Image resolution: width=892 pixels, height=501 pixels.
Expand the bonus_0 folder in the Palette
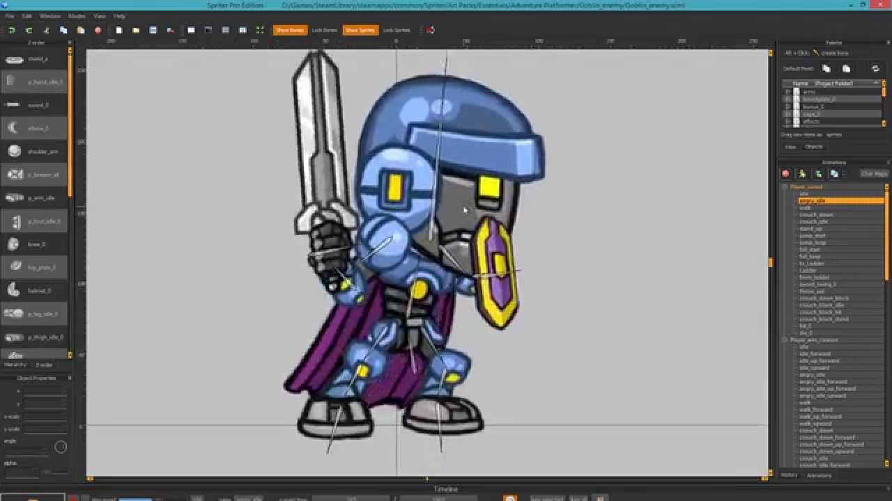(787, 106)
